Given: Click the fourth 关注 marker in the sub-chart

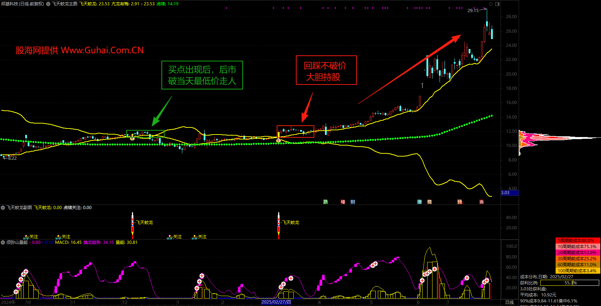Looking at the screenshot, I should (199, 237).
